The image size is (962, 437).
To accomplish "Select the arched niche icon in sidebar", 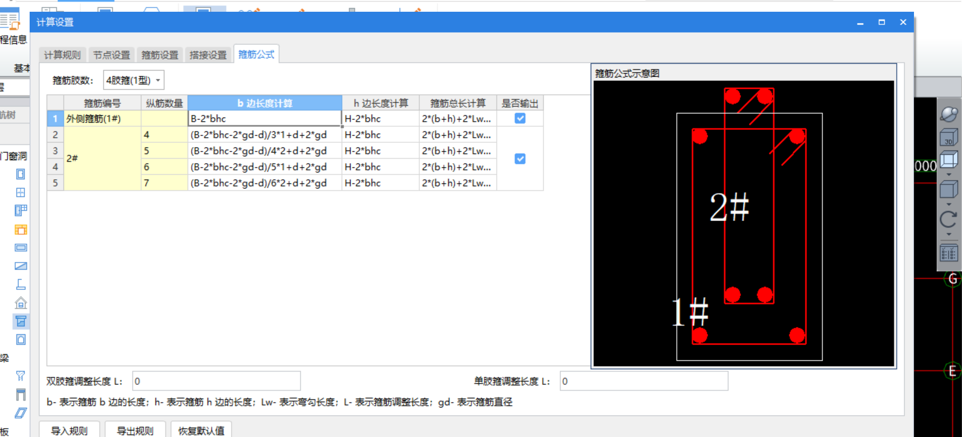I will [20, 339].
